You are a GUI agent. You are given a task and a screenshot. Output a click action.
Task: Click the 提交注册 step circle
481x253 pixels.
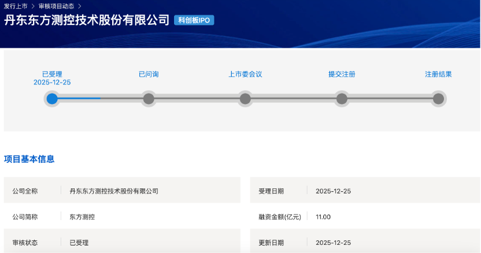tap(342, 99)
